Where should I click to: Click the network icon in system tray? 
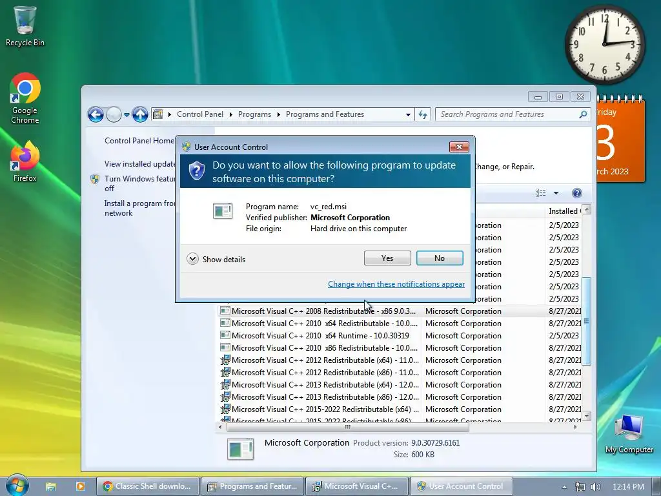tap(580, 487)
